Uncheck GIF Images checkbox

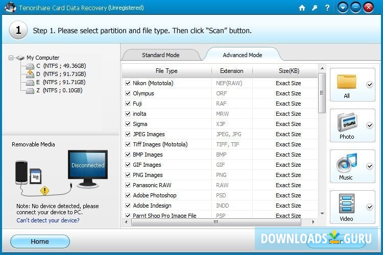coord(128,165)
